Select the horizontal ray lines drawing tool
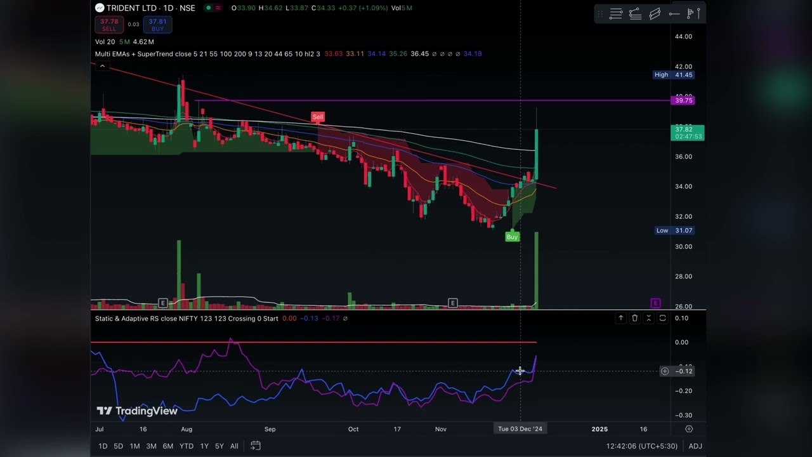The width and height of the screenshot is (812, 457). point(615,13)
